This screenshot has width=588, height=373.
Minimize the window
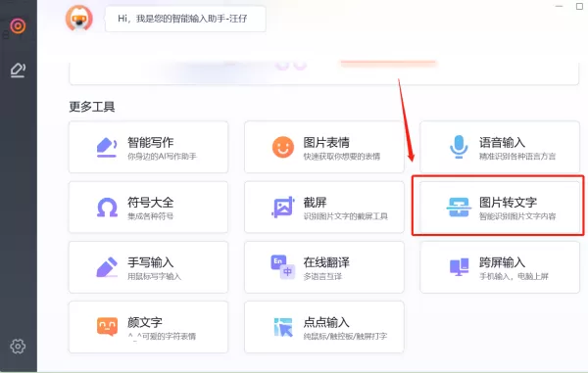tap(560, 7)
